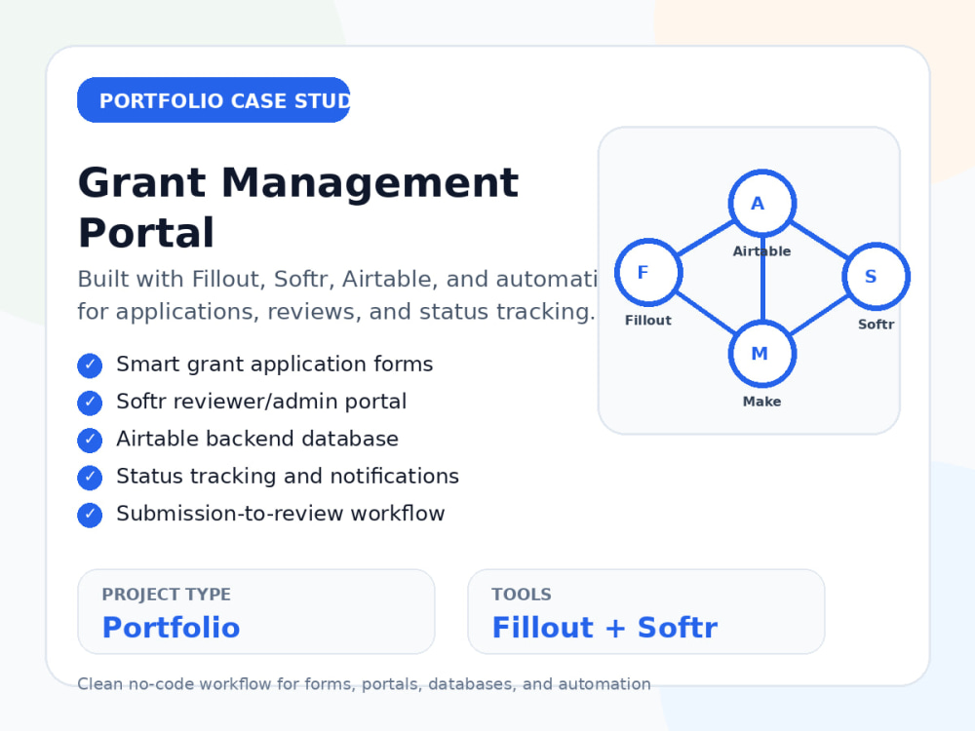The height and width of the screenshot is (731, 975).
Task: Click the 'Fillout + Softr' value text
Action: [x=604, y=628]
